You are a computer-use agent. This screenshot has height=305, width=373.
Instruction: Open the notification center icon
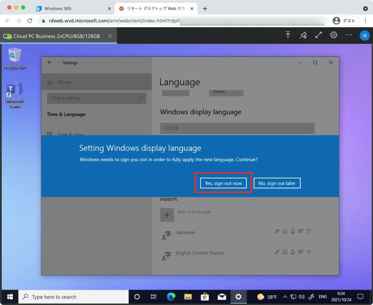click(360, 297)
